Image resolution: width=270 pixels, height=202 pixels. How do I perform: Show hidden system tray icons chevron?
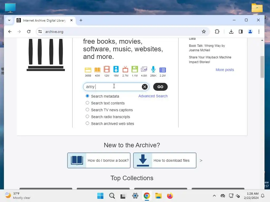tap(214, 196)
